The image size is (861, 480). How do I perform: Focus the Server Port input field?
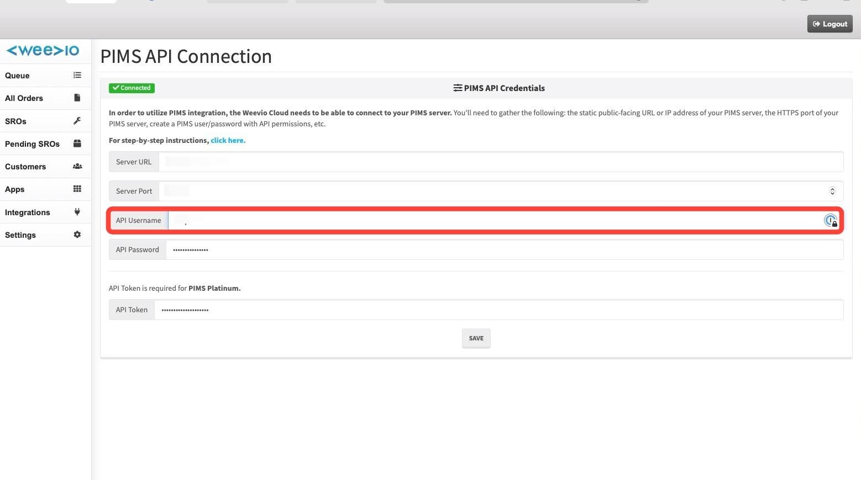tap(501, 191)
